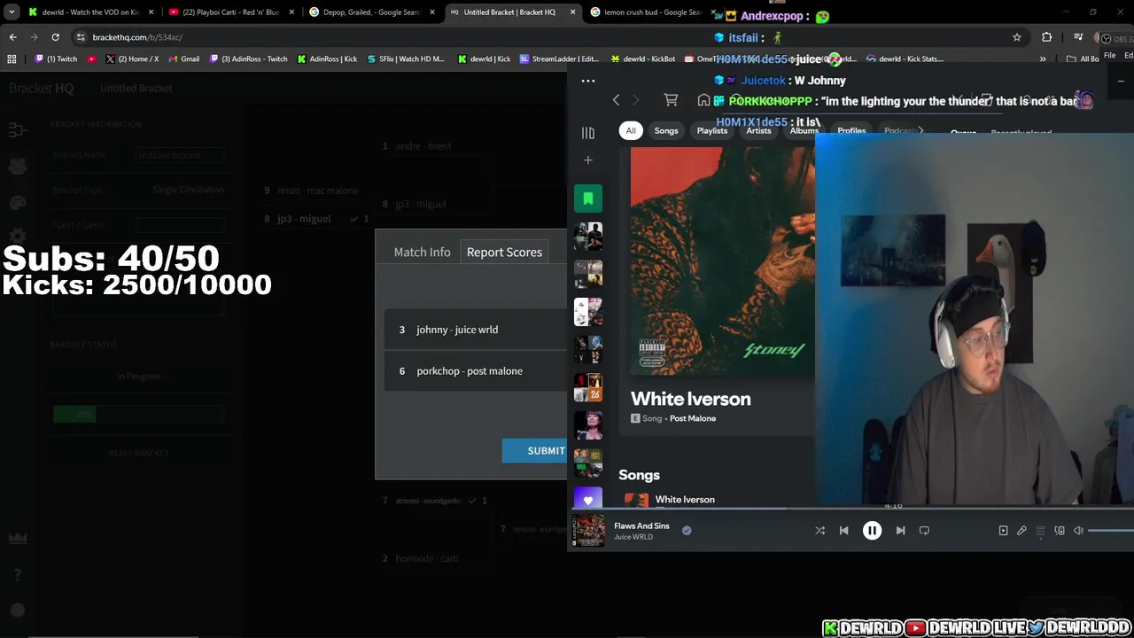Seek within the Spotify song progress bar
This screenshot has width=1134, height=638.
[850, 509]
